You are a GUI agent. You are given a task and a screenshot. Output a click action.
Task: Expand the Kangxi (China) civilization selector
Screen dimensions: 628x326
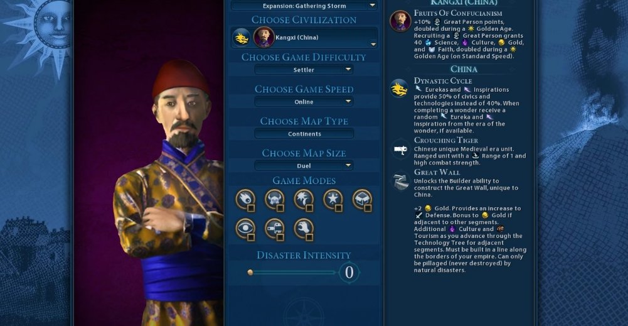click(x=304, y=38)
